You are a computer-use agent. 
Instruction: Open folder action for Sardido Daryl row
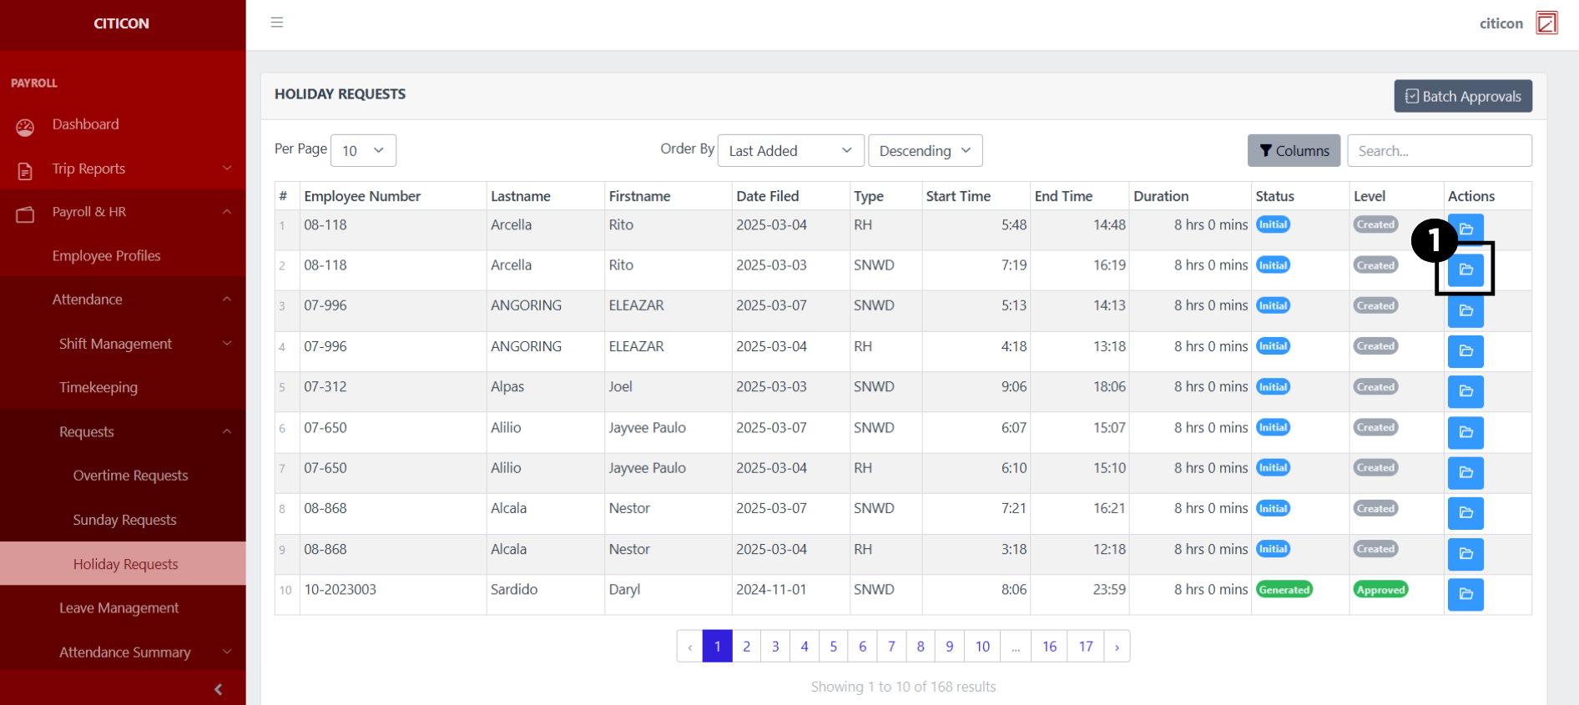pos(1465,594)
